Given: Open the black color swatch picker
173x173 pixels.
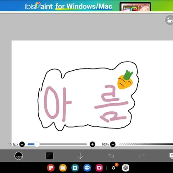Looking at the screenshot, I should (x=50, y=156).
